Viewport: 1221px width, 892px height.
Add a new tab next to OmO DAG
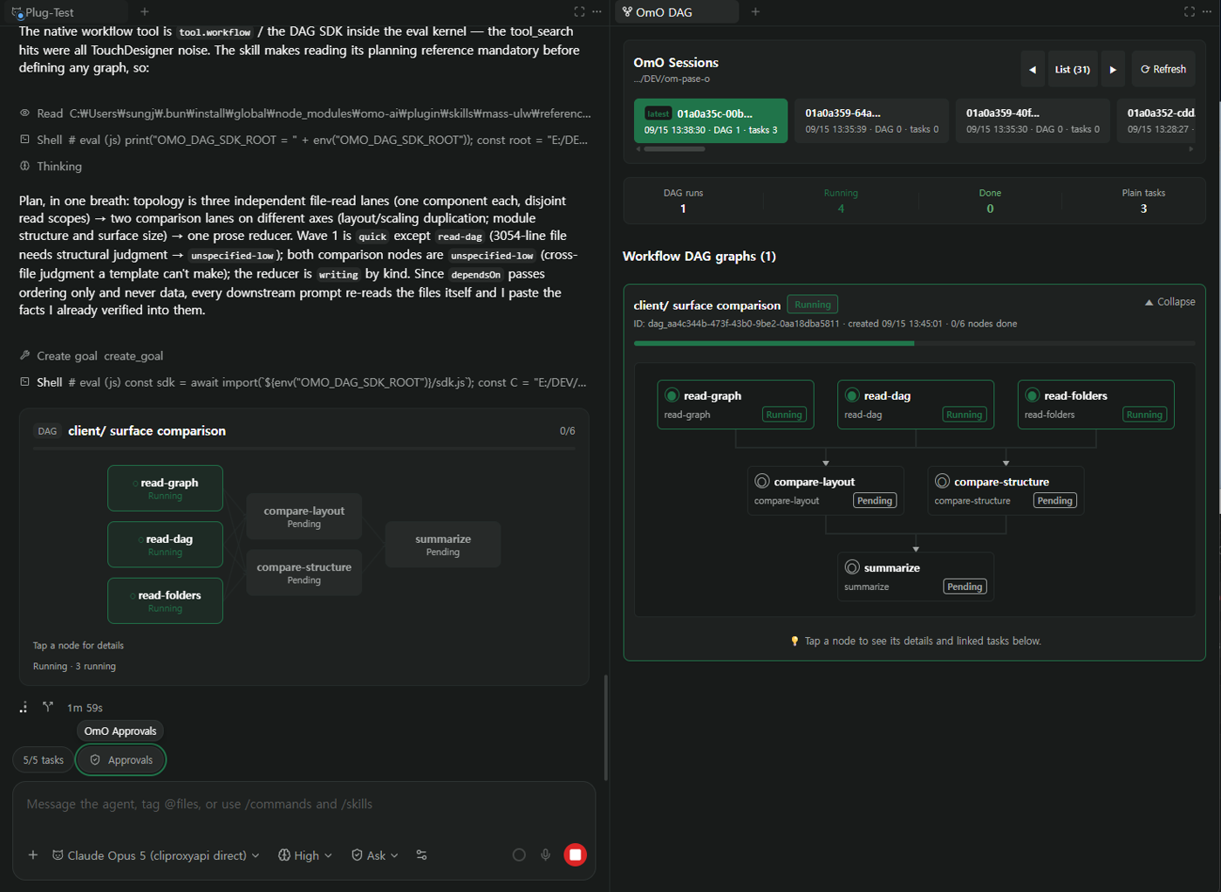click(755, 12)
